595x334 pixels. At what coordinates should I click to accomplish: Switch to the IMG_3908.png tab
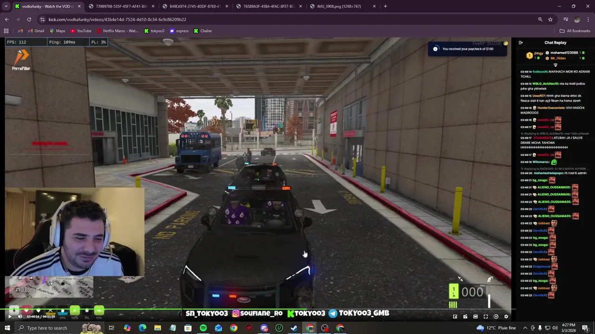[x=343, y=6]
